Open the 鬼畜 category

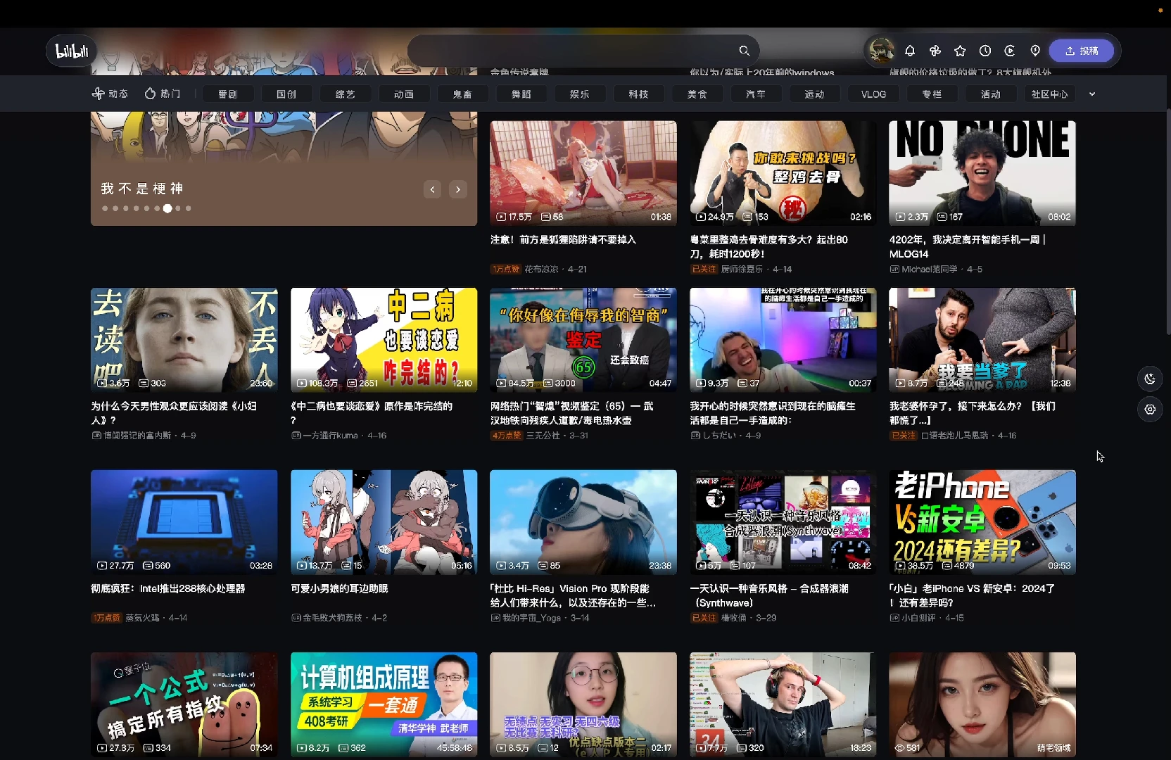(462, 94)
